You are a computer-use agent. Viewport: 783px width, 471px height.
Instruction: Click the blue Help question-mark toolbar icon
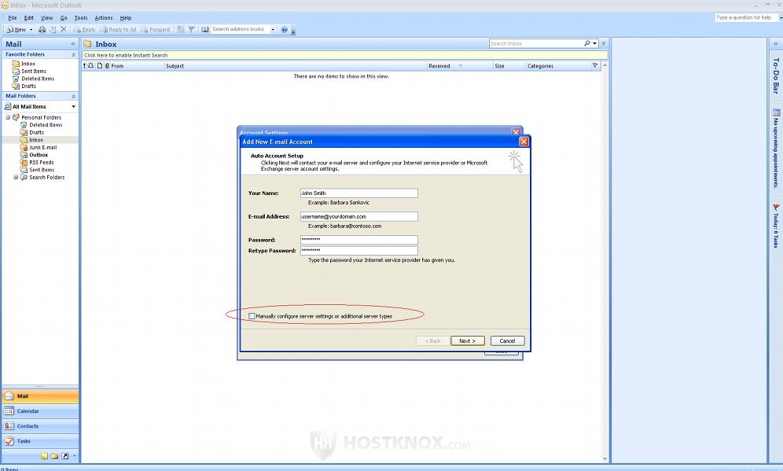click(x=284, y=29)
